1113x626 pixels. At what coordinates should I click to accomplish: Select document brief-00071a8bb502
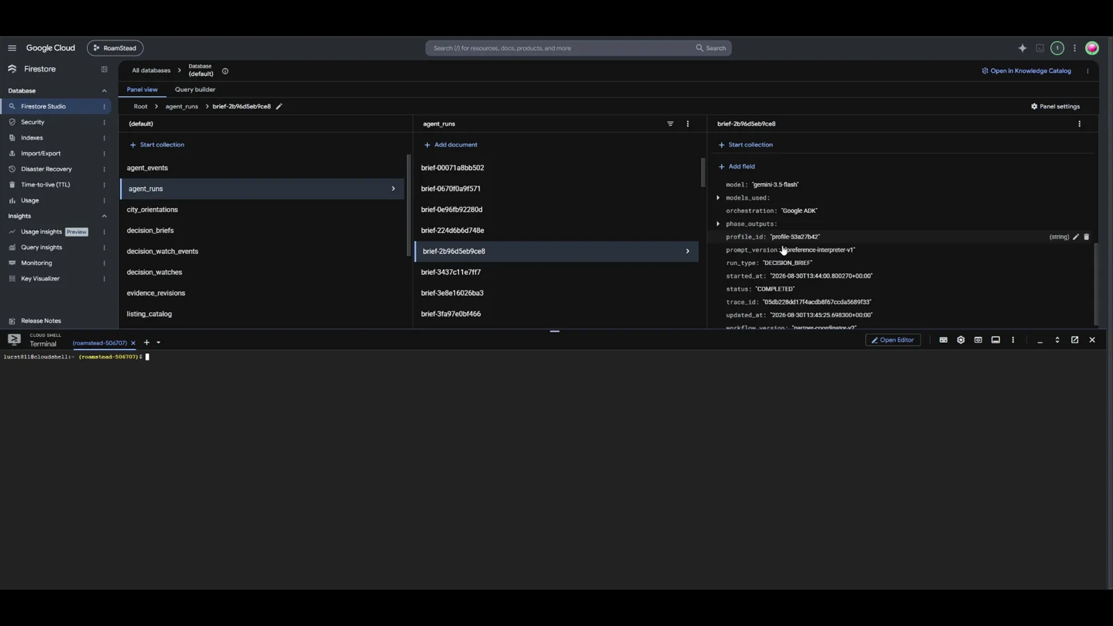(556, 168)
